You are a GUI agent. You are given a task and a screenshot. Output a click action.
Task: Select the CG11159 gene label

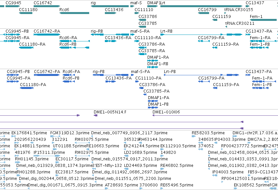221,16
